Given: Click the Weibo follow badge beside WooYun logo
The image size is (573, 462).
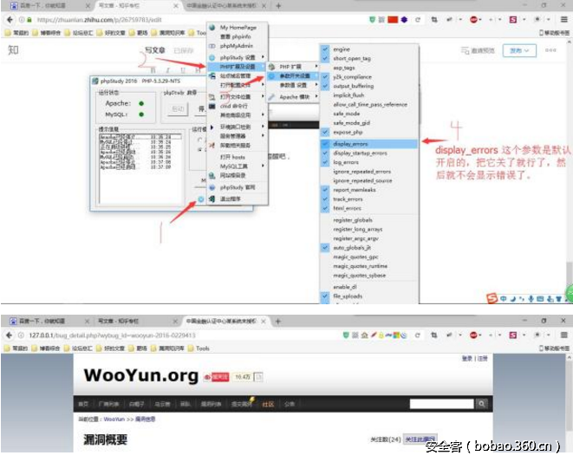Looking at the screenshot, I should pos(217,377).
